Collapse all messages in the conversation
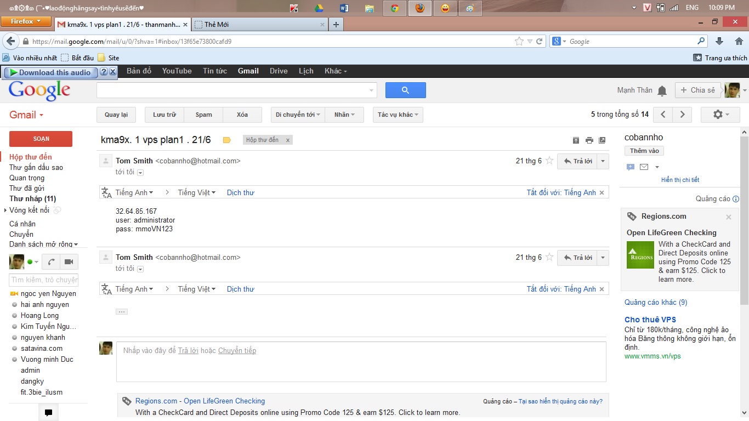This screenshot has width=749, height=421. coord(576,140)
